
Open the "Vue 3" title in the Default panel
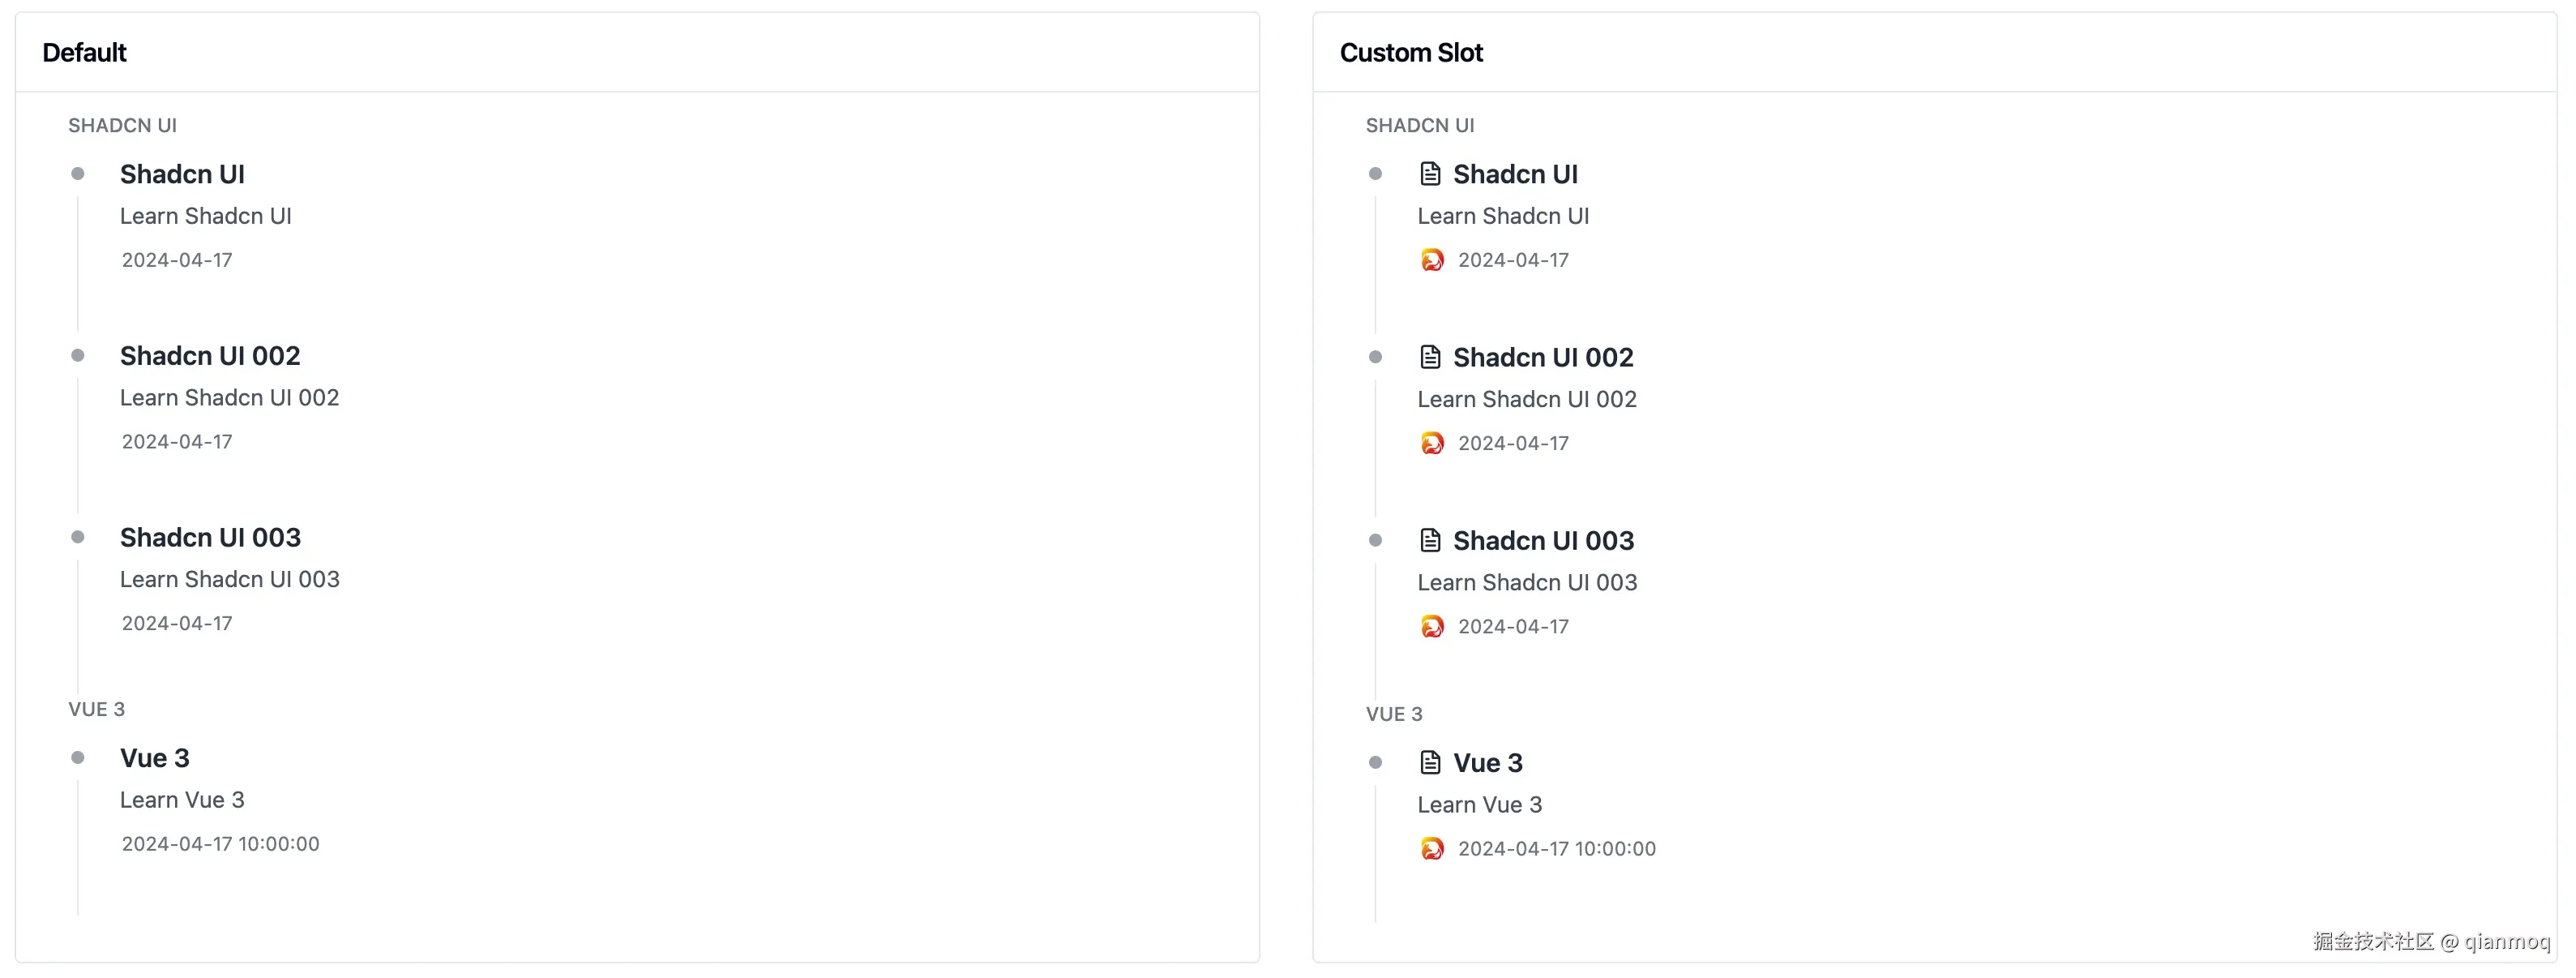coord(154,758)
